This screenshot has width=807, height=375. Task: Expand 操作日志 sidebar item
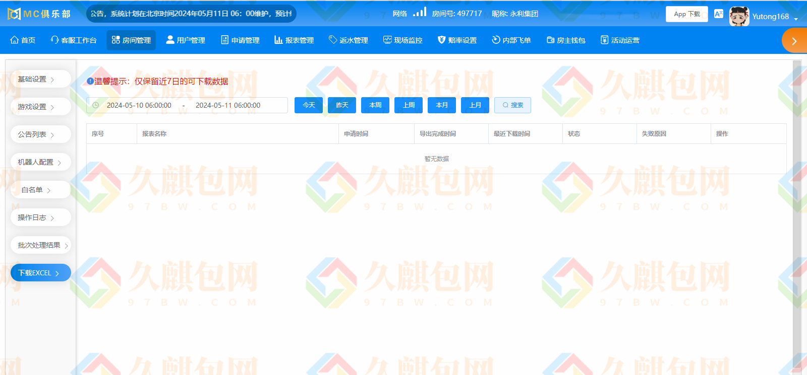40,217
